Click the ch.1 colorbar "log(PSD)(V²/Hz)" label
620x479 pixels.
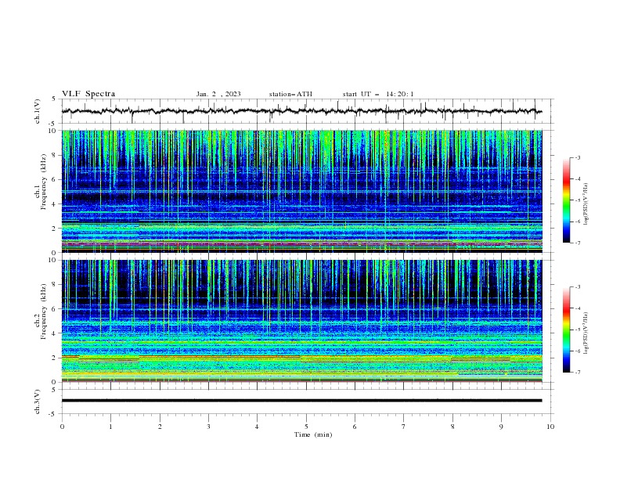pyautogui.click(x=586, y=204)
